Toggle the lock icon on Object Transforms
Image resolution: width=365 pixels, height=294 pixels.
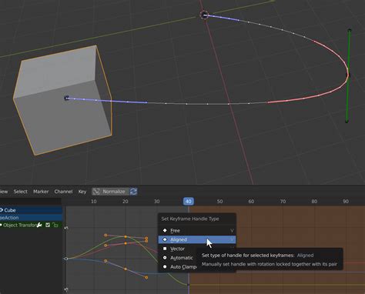pyautogui.click(x=55, y=225)
